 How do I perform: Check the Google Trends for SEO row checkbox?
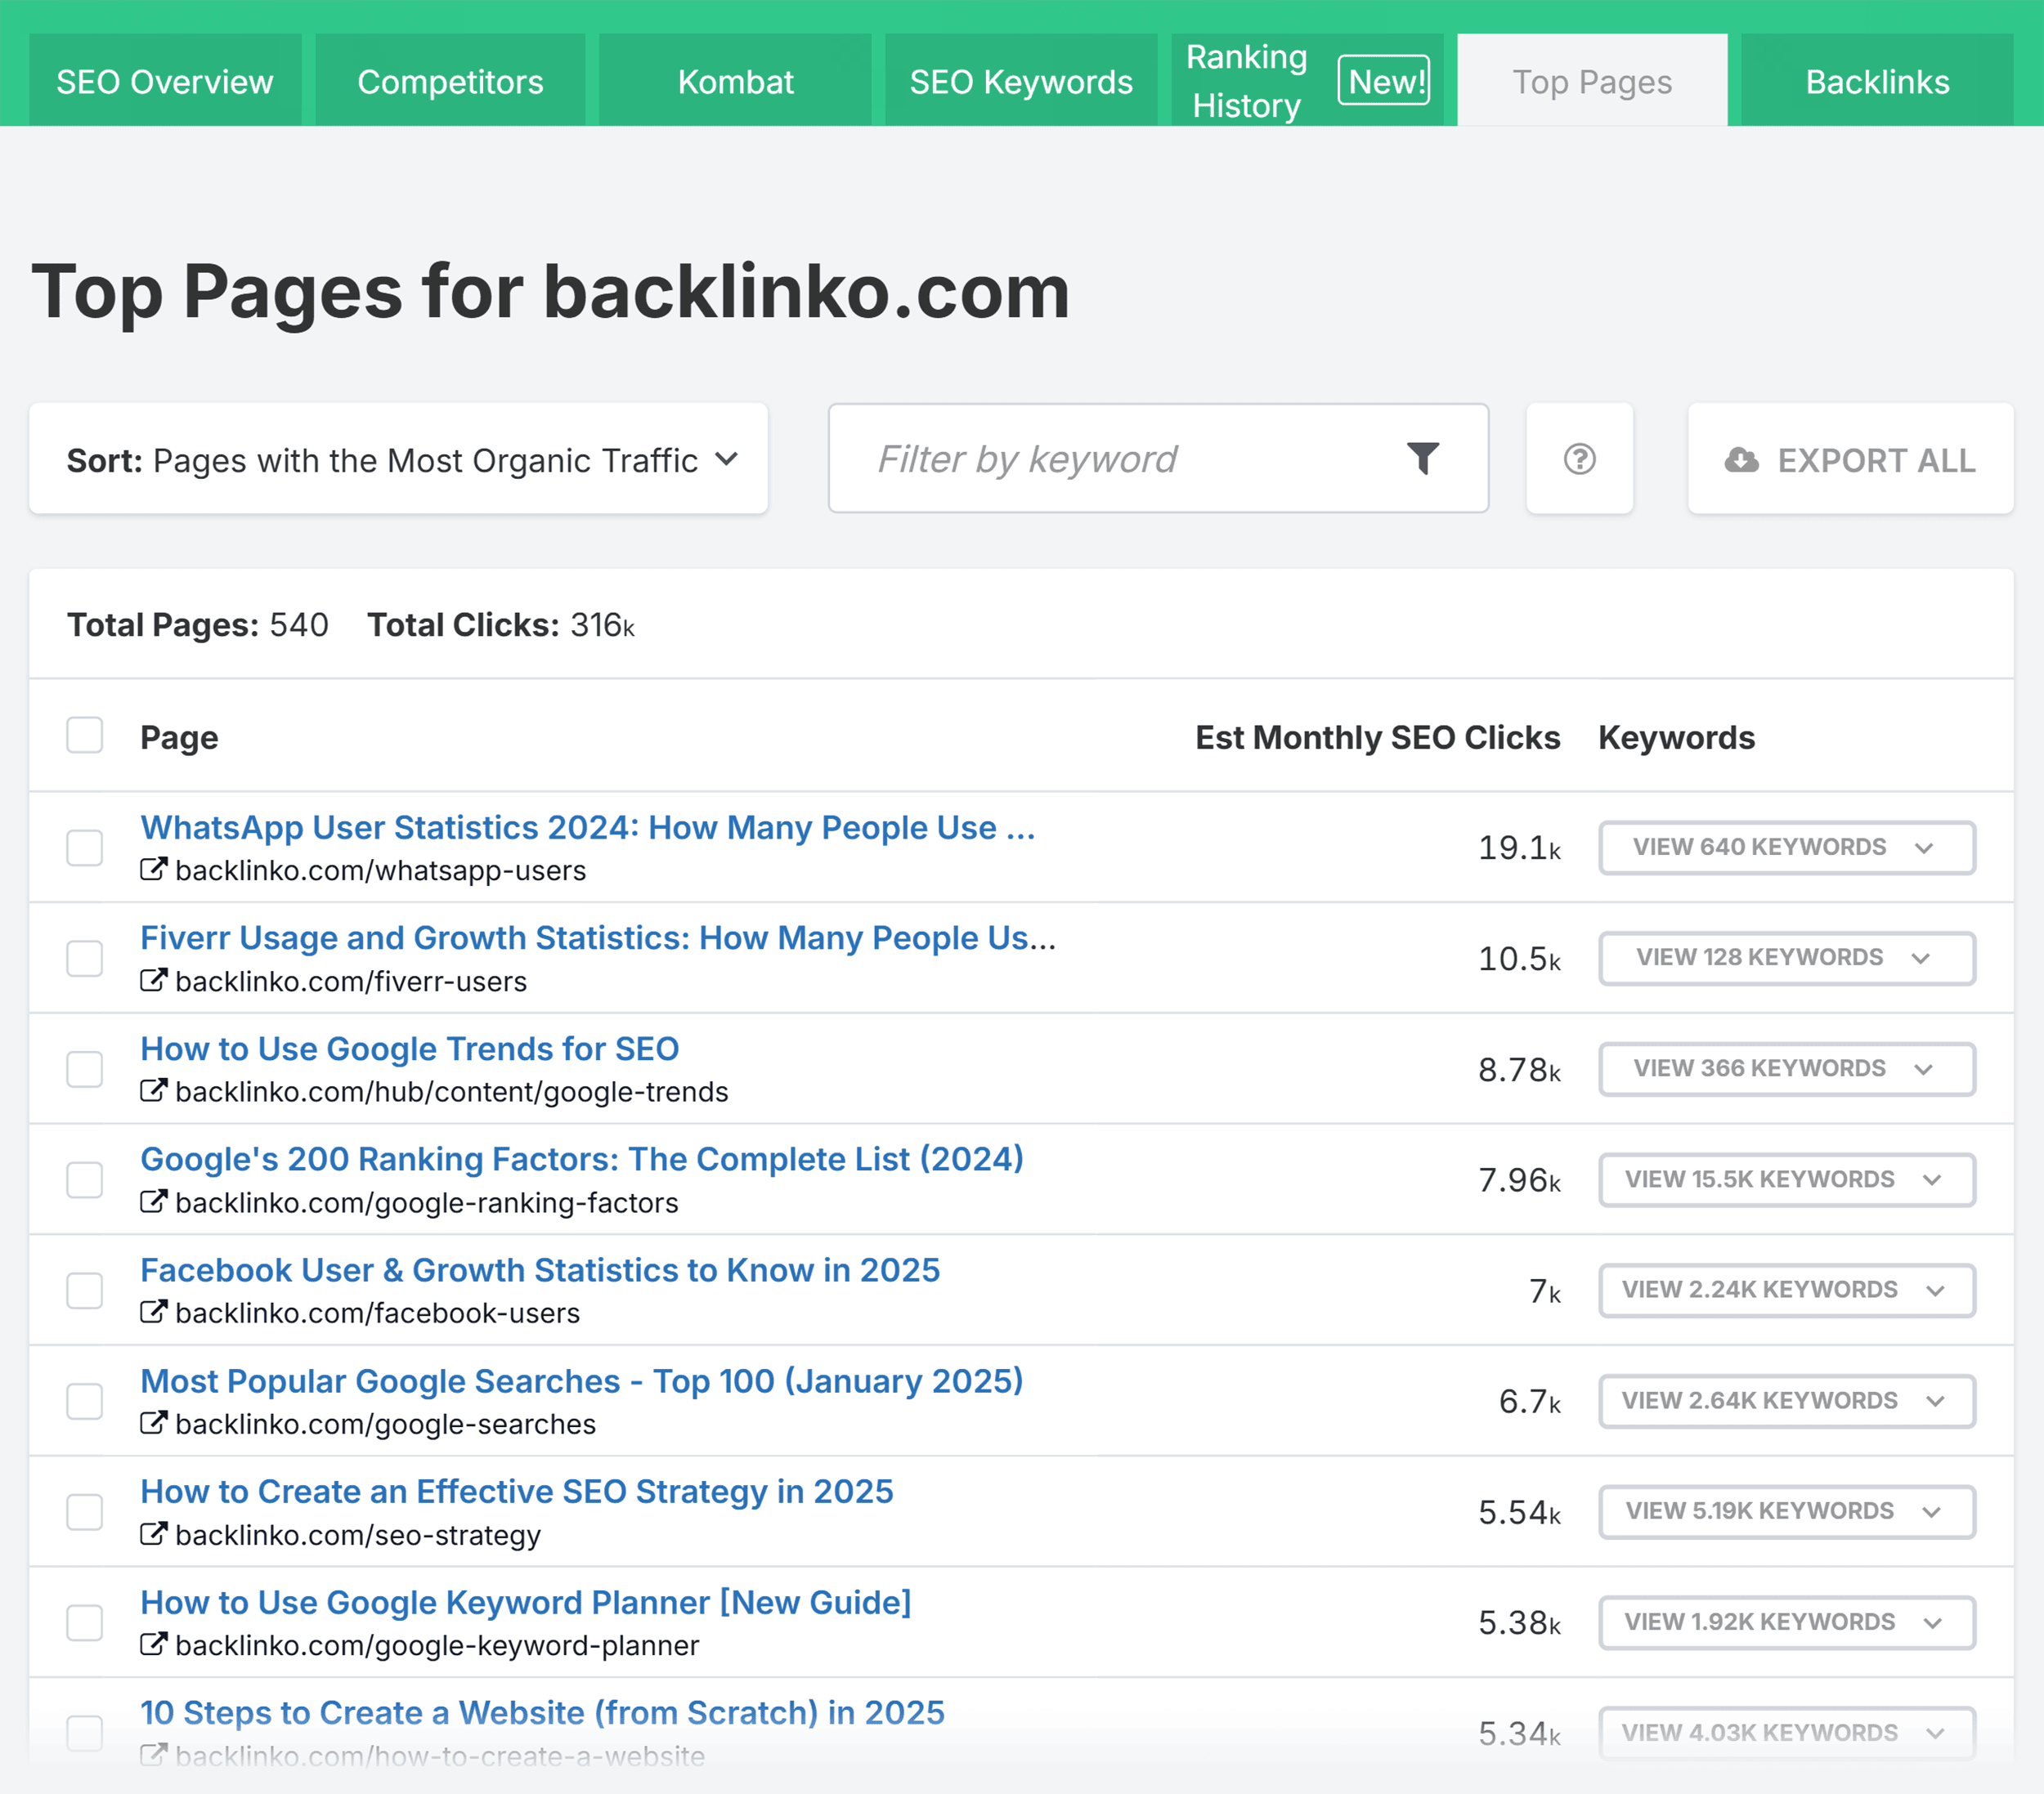85,1069
